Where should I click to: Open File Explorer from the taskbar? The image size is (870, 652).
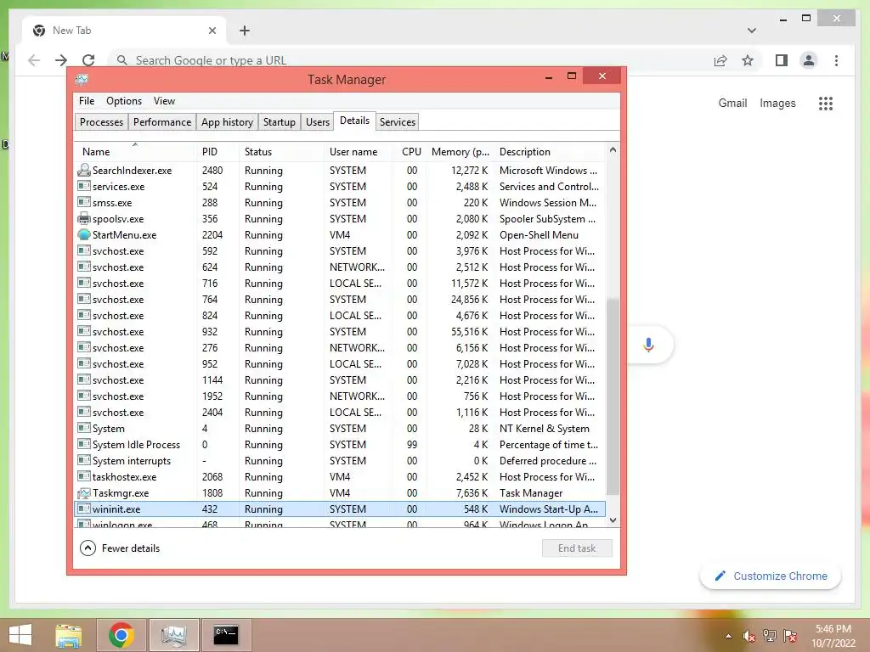(x=69, y=635)
